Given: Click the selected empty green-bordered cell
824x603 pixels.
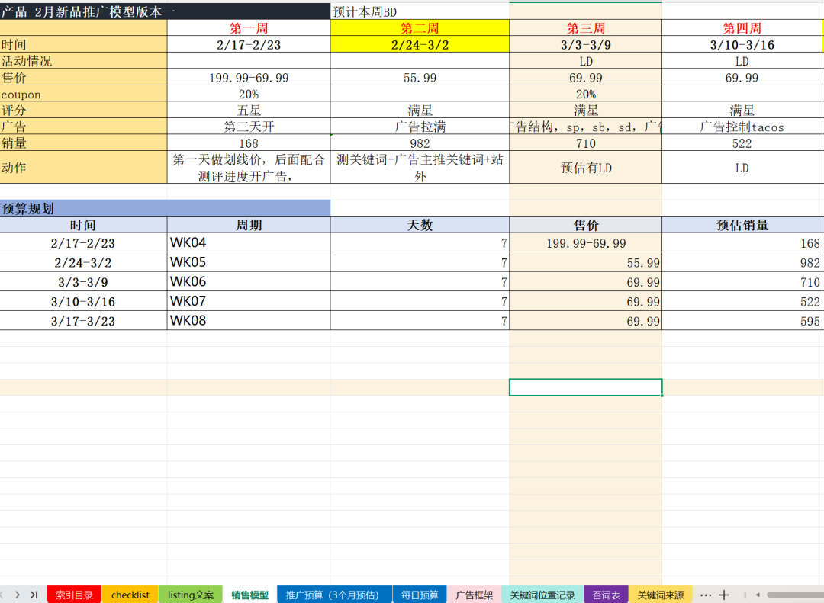Looking at the screenshot, I should click(x=585, y=387).
